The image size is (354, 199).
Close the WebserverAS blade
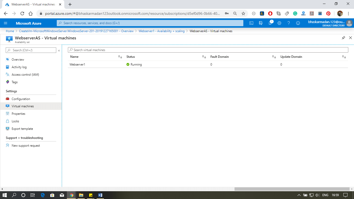[350, 38]
